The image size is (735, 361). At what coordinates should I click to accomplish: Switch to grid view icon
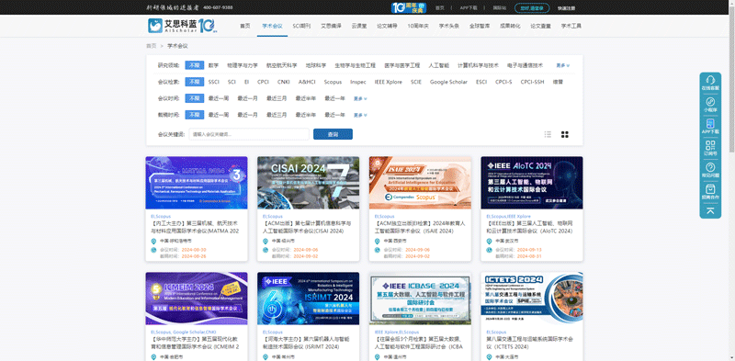[564, 134]
